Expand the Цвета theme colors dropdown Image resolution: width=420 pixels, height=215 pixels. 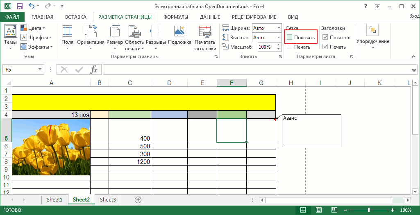coord(44,28)
